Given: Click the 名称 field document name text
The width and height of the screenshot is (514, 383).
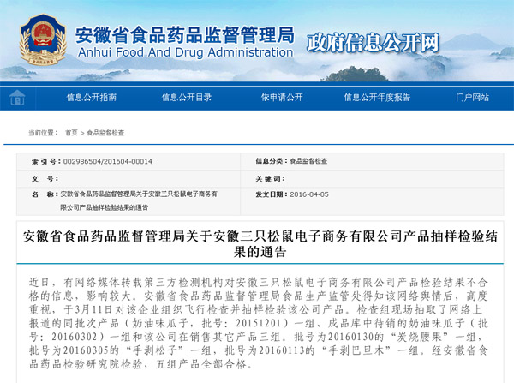Looking at the screenshot, I should point(139,200).
